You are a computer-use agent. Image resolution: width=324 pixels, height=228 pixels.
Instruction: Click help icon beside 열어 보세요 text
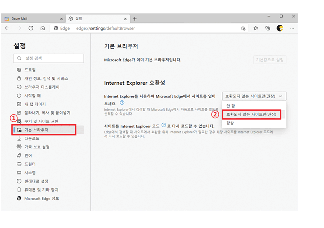(122, 103)
